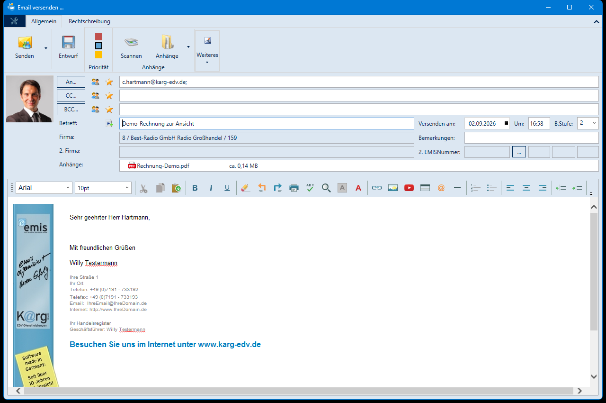Click the ... button for 2. EMISNummer

click(x=519, y=152)
